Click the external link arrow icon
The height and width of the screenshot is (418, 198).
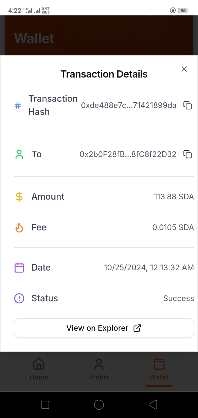pyautogui.click(x=137, y=328)
